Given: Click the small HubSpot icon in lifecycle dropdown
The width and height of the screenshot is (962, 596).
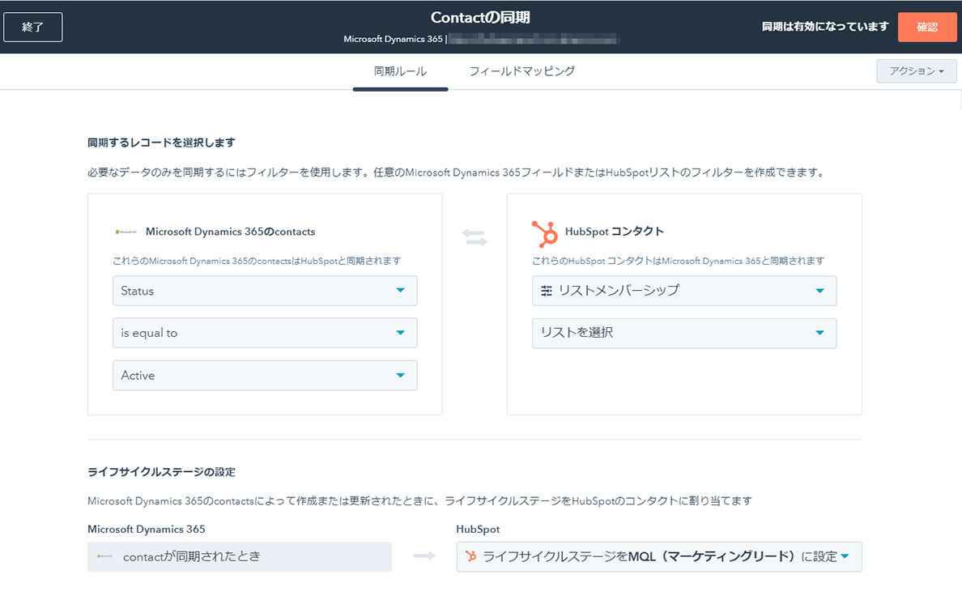Looking at the screenshot, I should (470, 556).
